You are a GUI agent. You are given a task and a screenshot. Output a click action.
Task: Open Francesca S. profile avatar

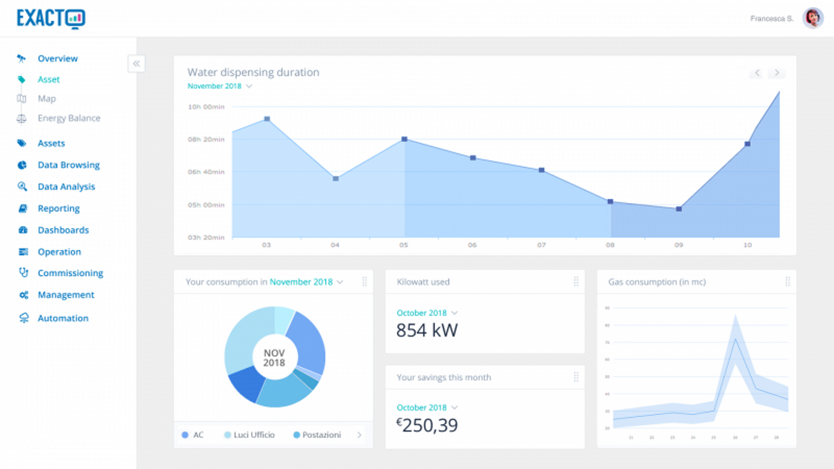point(813,19)
